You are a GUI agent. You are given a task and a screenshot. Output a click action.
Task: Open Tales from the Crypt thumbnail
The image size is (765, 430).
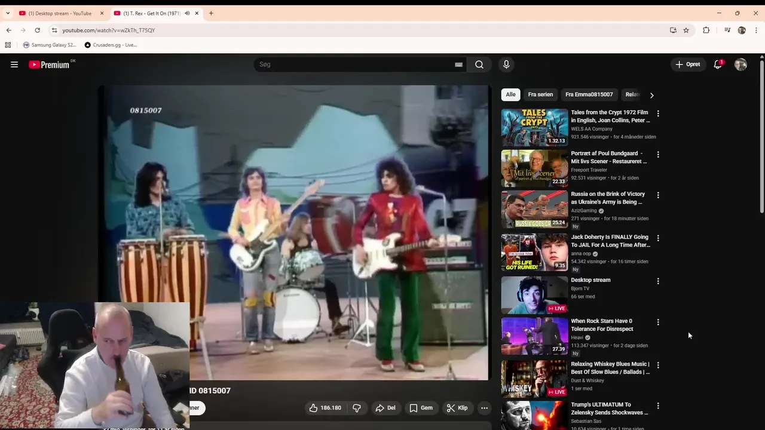point(534,127)
